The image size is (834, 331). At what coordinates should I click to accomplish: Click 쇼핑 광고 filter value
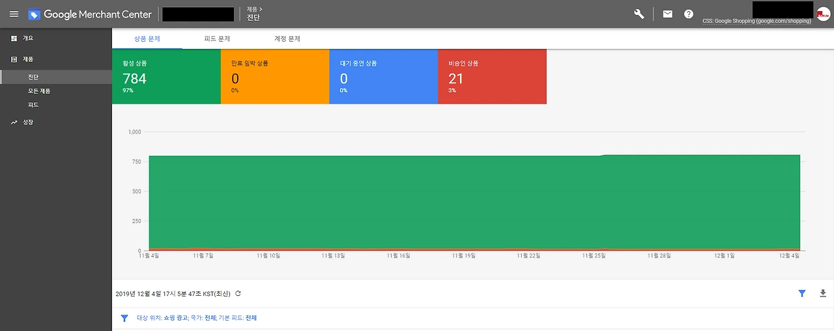[175, 318]
